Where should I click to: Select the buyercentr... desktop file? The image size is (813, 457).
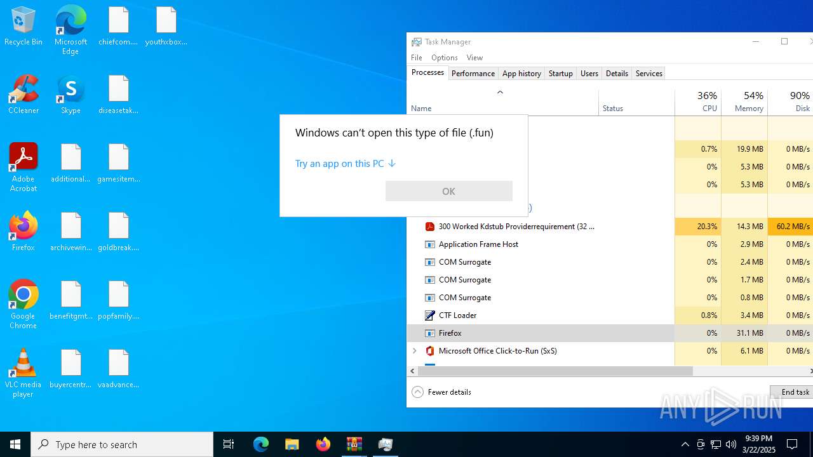[71, 369]
